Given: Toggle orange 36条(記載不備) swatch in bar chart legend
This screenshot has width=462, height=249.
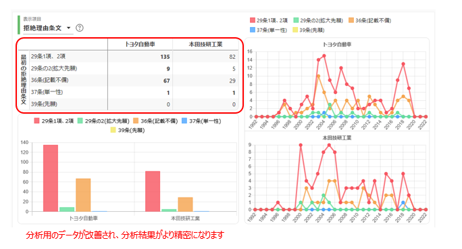Looking at the screenshot, I should (x=136, y=120).
